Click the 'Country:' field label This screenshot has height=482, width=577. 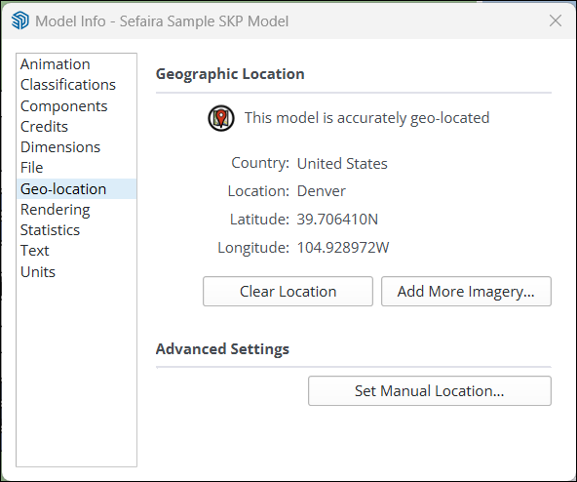click(x=260, y=163)
